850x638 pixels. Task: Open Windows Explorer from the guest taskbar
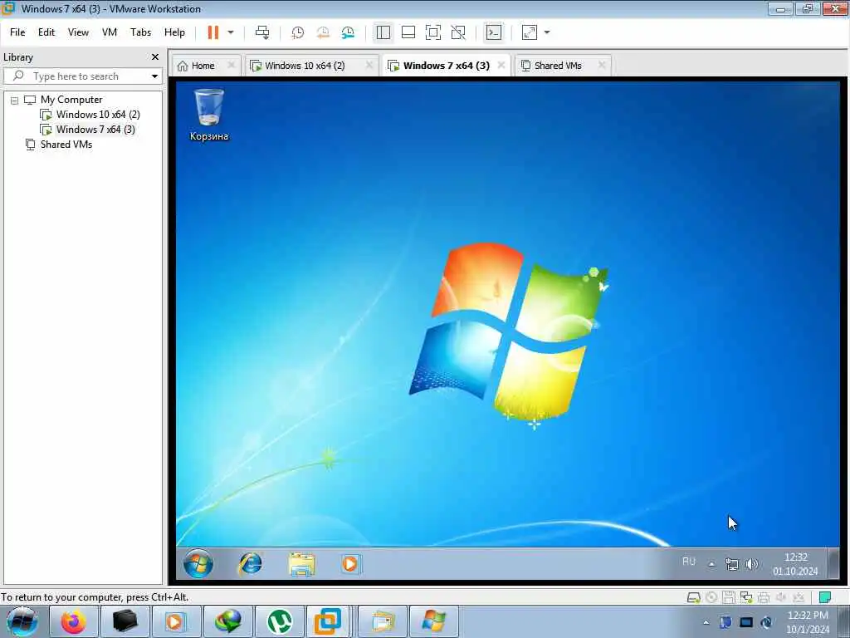pyautogui.click(x=301, y=564)
